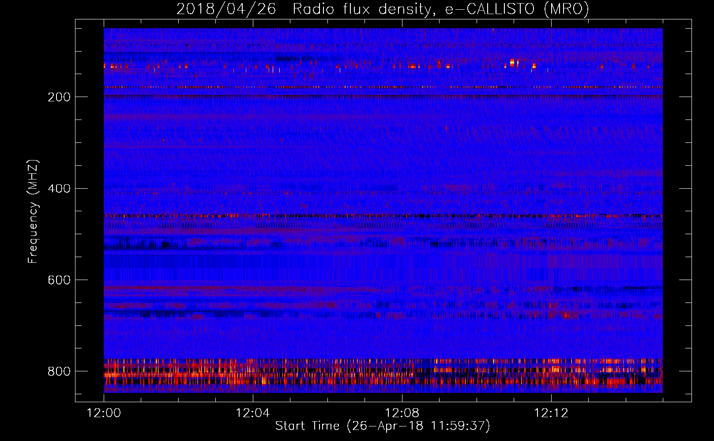
Task: Click the 200 MHz frequency tick label
Action: coord(59,97)
